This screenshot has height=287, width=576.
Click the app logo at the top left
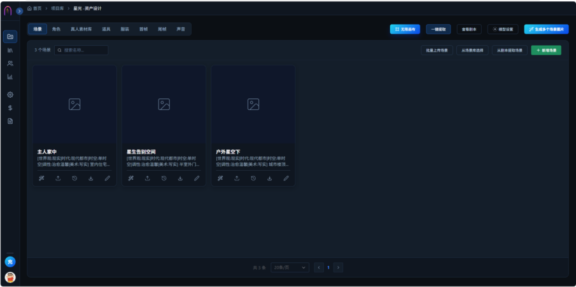point(8,11)
